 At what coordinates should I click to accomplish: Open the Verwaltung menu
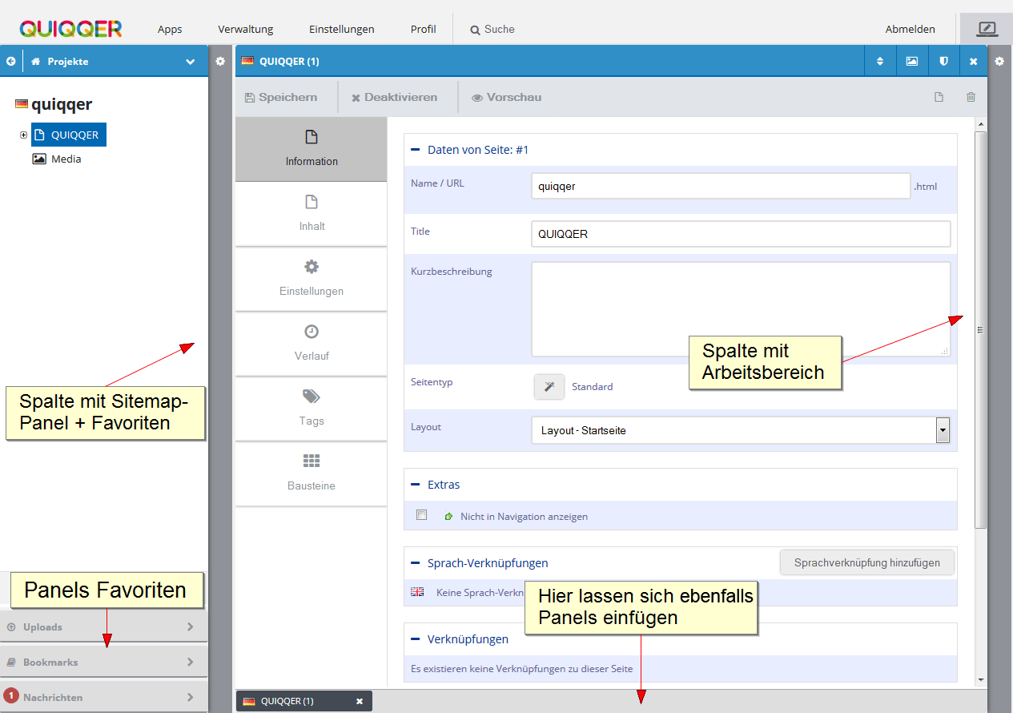click(x=245, y=30)
